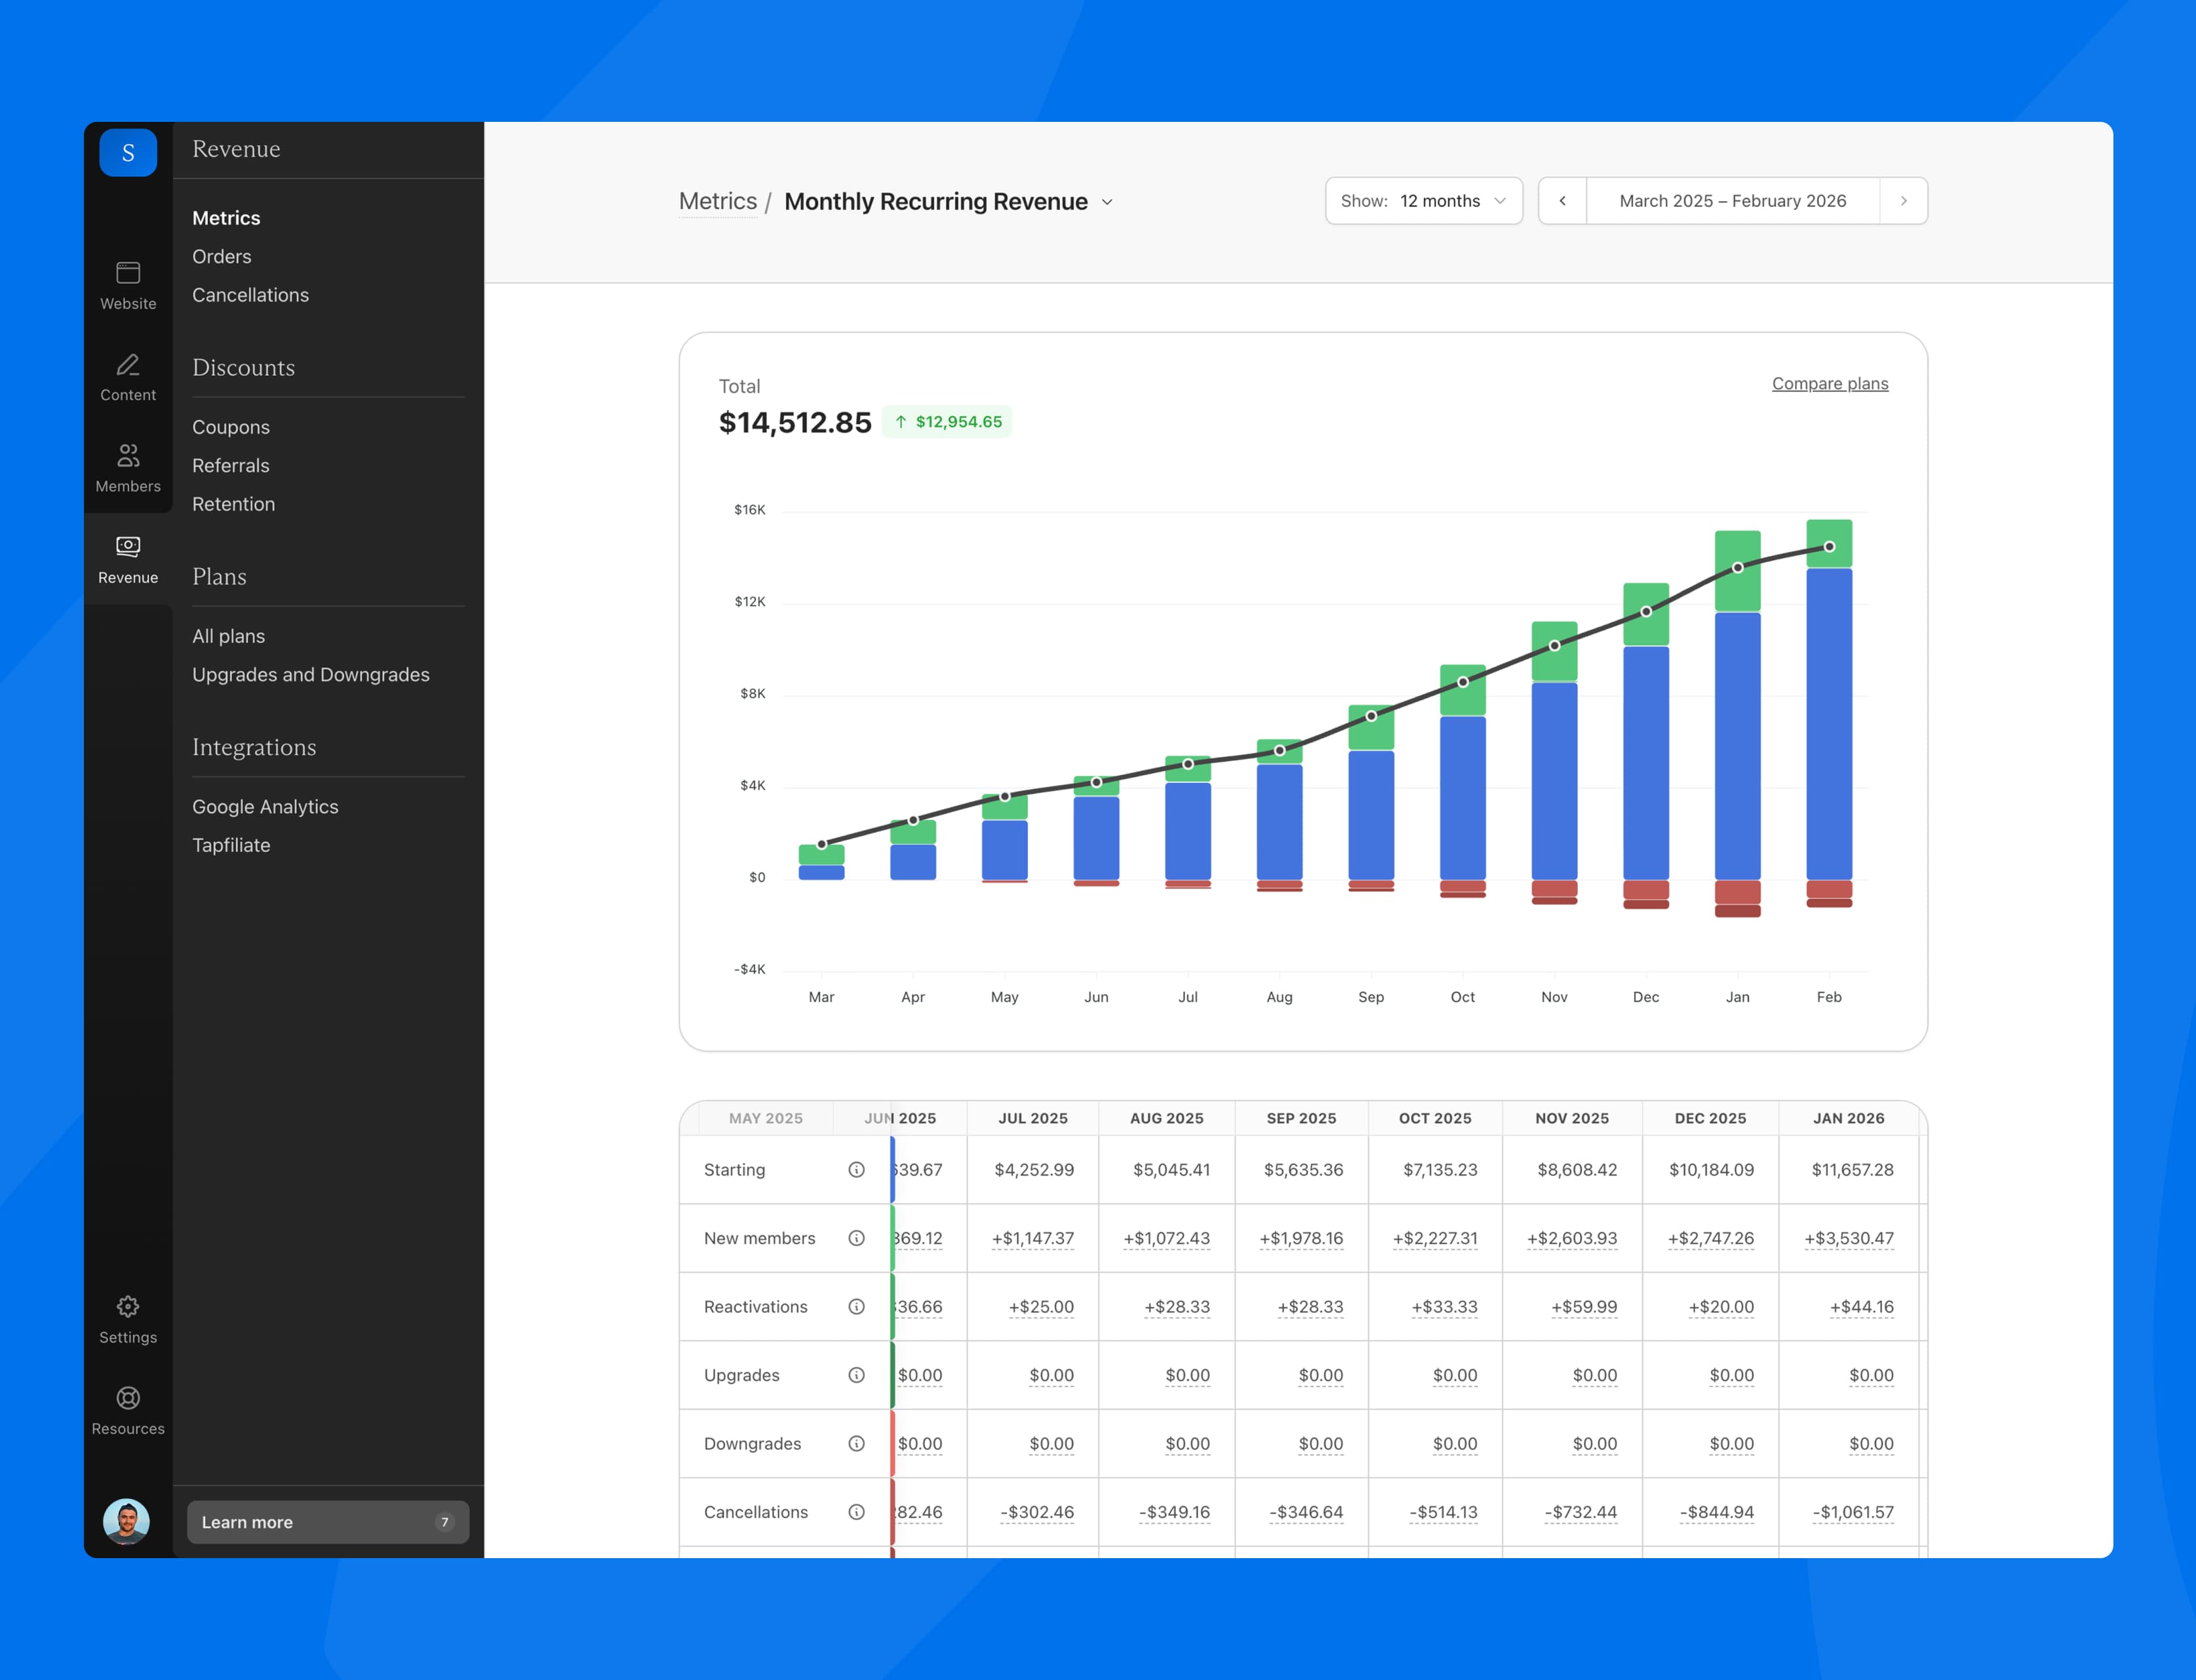Screen dimensions: 2196x1680
Task: Open Upgrades and Downgrades menu item
Action: coord(310,675)
